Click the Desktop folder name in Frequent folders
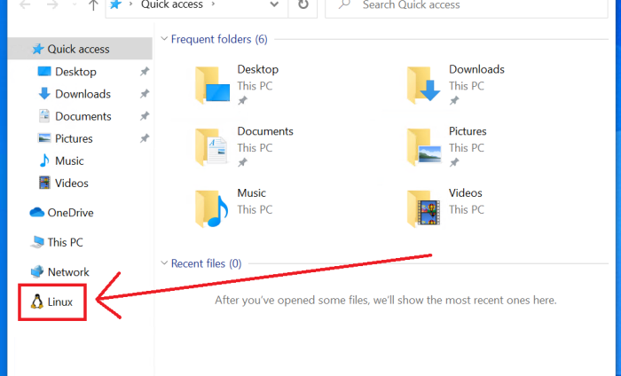The height and width of the screenshot is (376, 621). [x=258, y=69]
